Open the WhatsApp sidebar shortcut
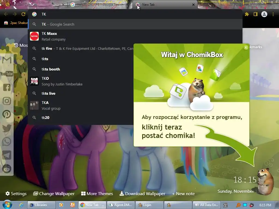This screenshot has height=209, width=279. click(x=7, y=142)
